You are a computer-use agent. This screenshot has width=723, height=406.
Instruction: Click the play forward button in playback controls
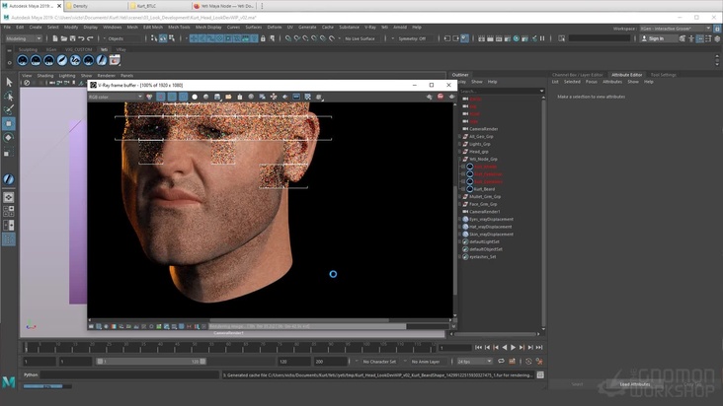coord(512,347)
